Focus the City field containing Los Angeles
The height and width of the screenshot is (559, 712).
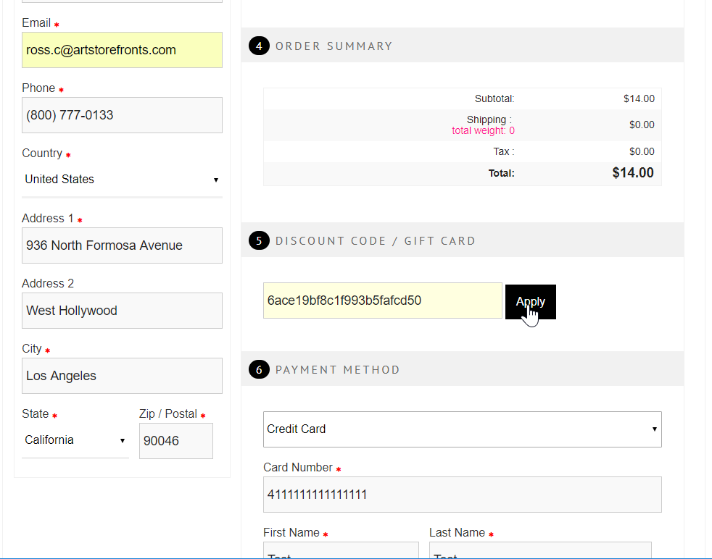(x=122, y=376)
